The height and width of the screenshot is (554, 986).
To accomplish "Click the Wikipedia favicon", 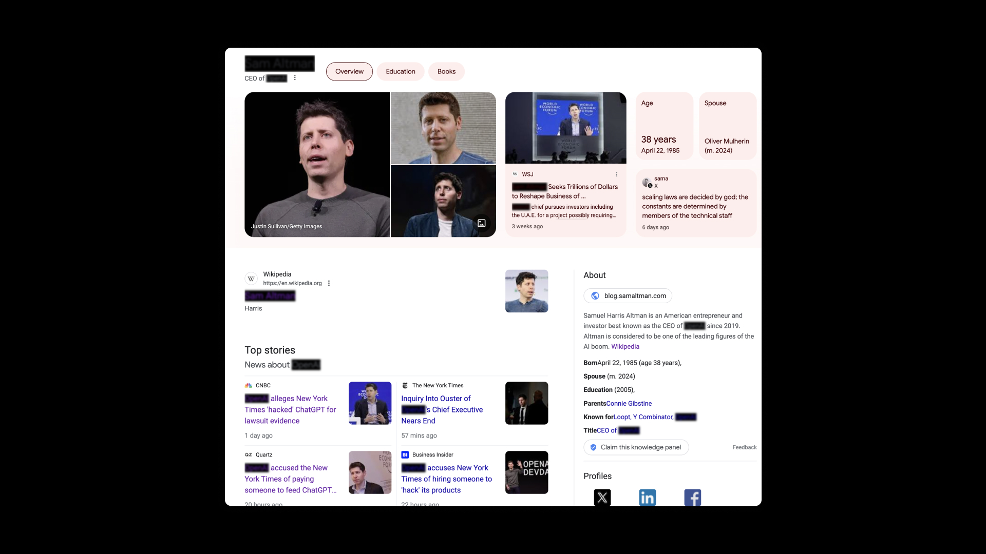I will [x=251, y=279].
